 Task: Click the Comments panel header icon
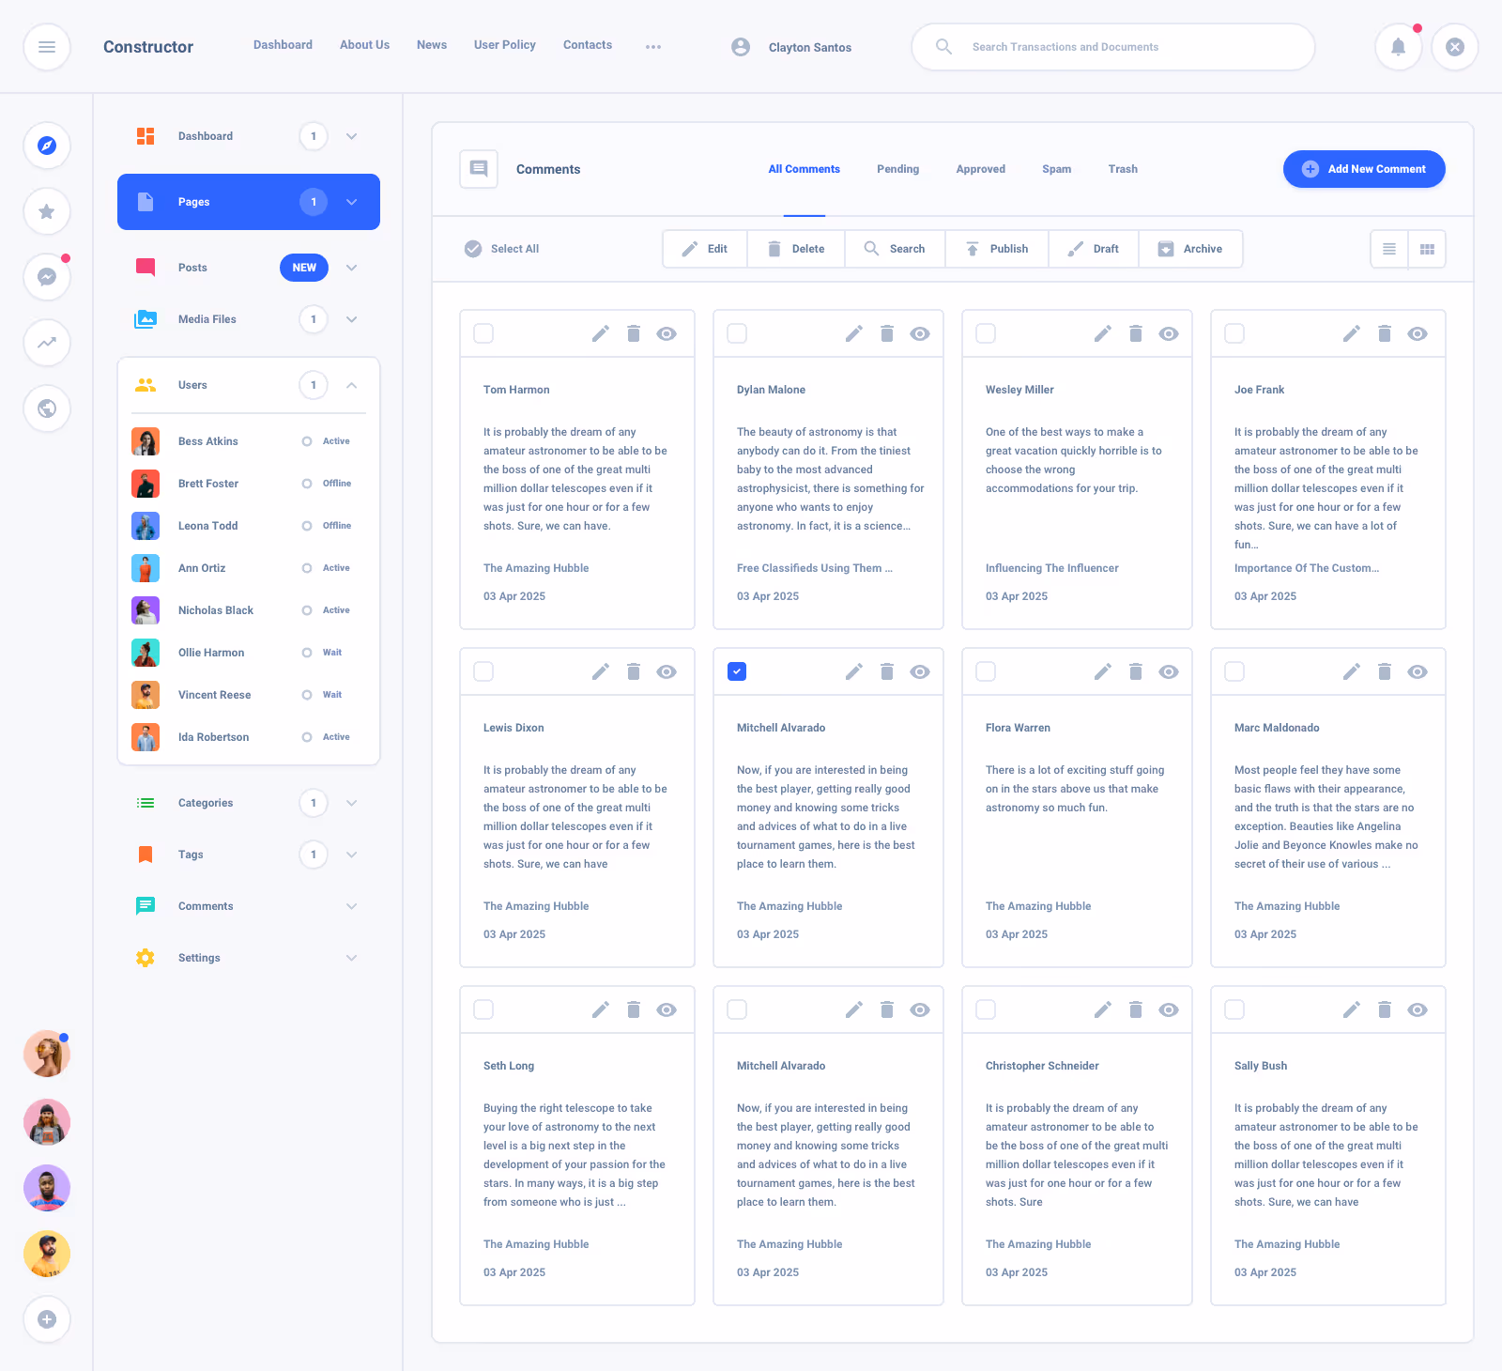[479, 169]
